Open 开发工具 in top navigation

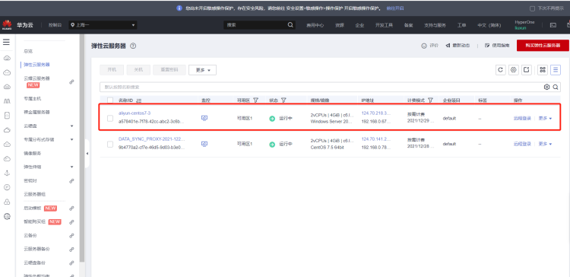(x=385, y=25)
